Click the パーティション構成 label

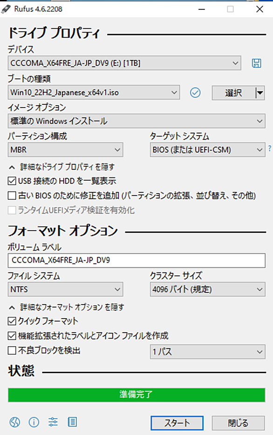tap(37, 136)
